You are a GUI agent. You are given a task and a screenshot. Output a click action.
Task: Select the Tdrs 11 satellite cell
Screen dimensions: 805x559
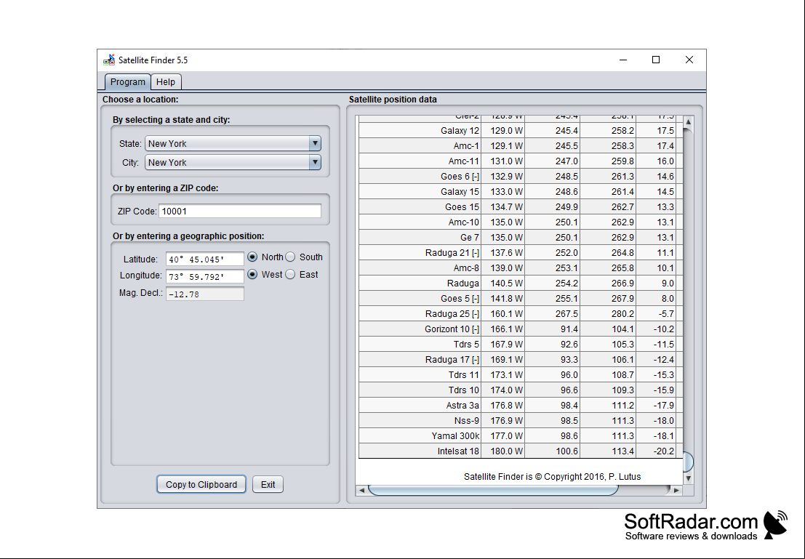(x=420, y=375)
